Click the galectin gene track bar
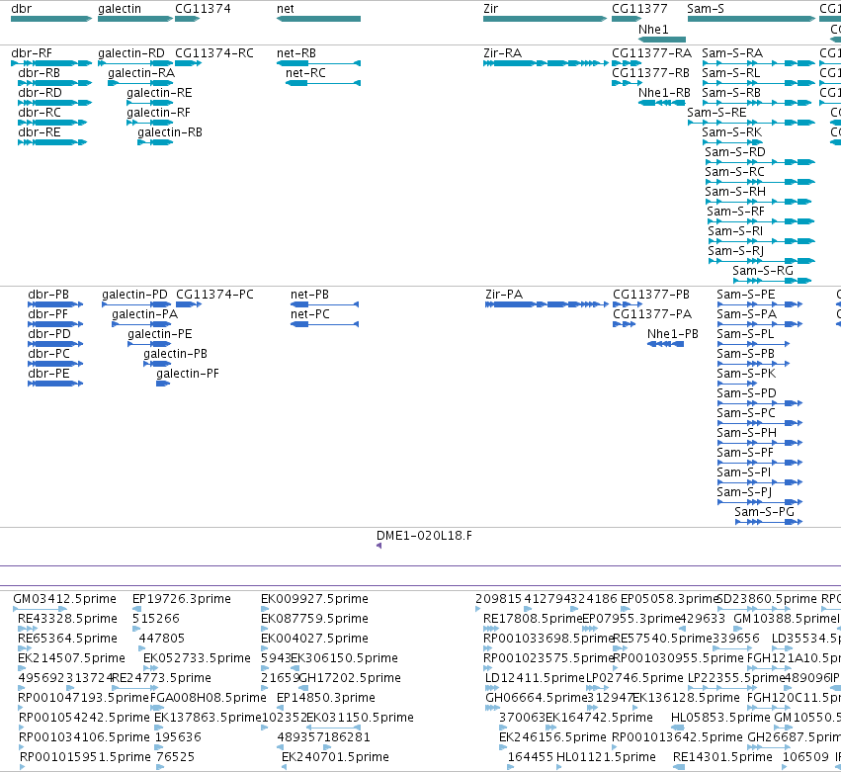Screen dimensions: 841x772 point(135,19)
